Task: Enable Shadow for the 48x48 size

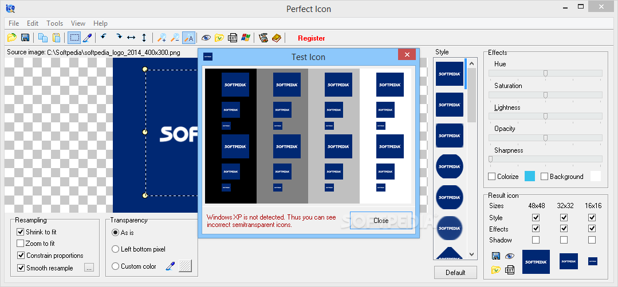Action: point(536,240)
